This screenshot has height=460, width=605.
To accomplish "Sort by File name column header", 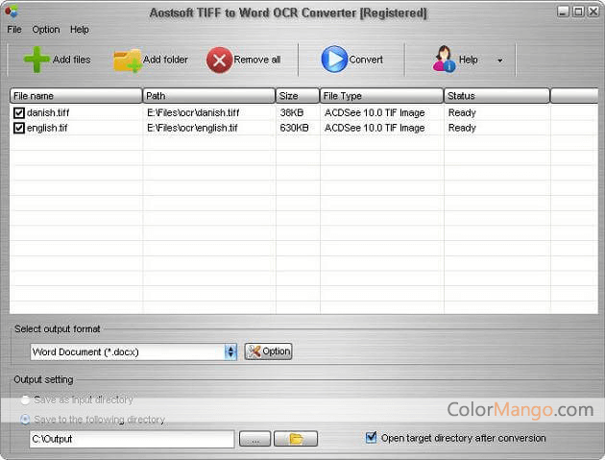I will 76,96.
